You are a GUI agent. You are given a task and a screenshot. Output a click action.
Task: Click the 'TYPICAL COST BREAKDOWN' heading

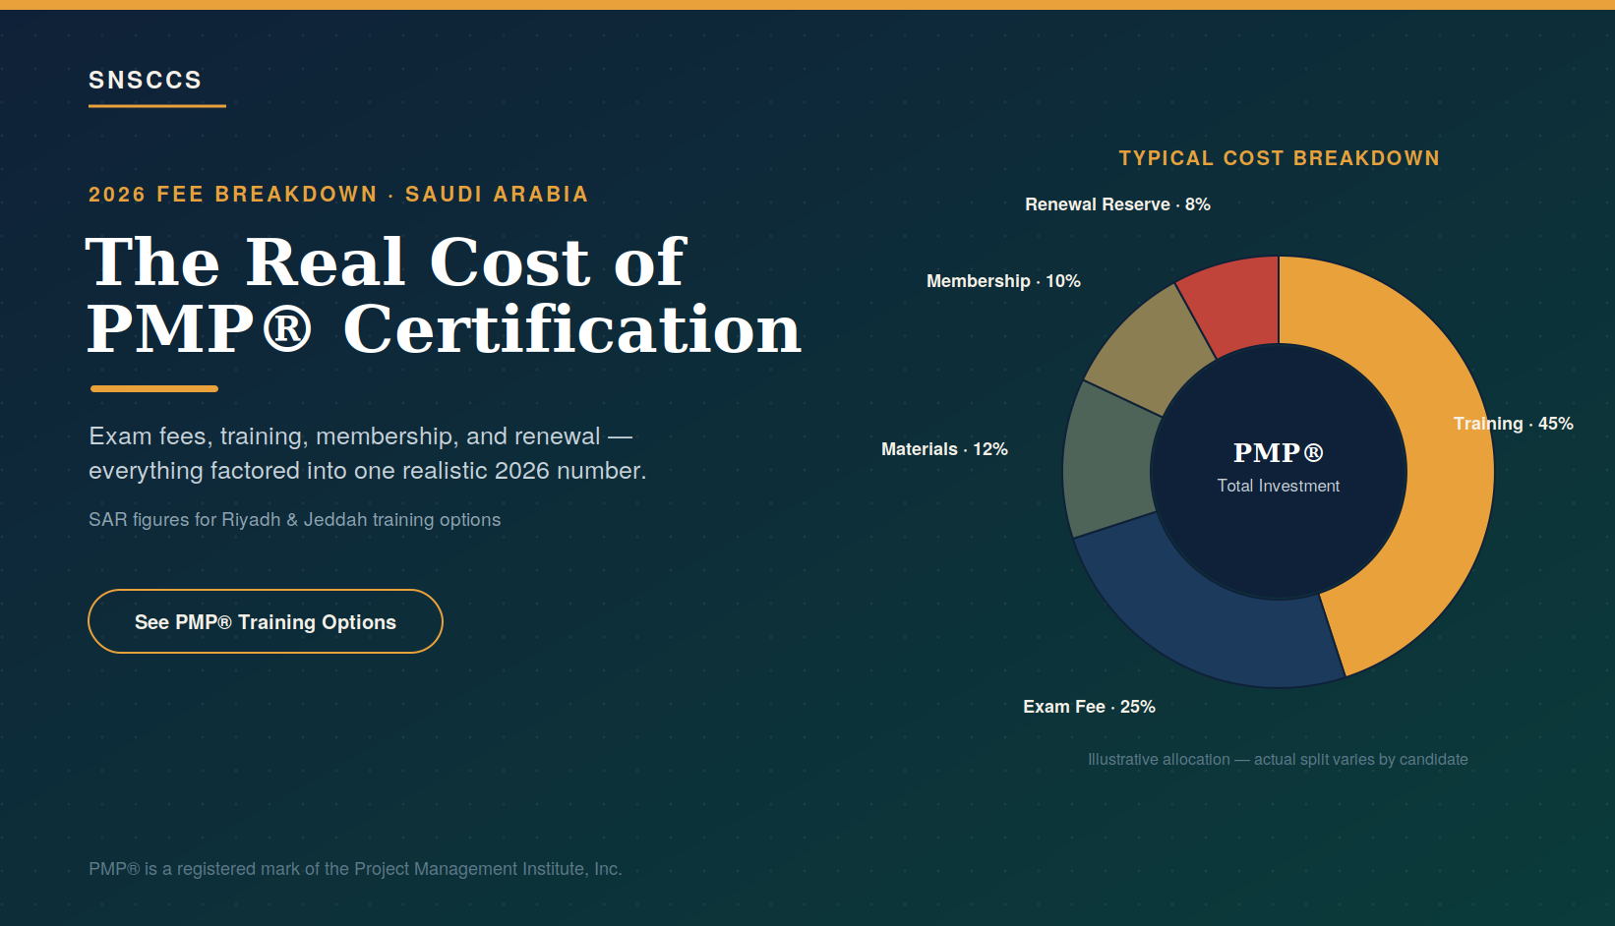[1279, 158]
